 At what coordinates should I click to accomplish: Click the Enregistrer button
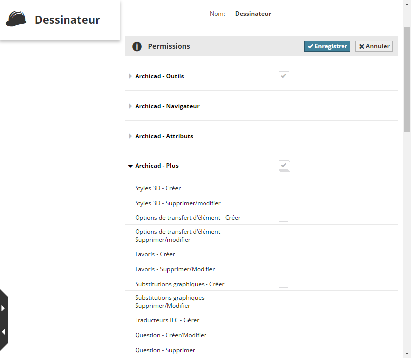(327, 46)
